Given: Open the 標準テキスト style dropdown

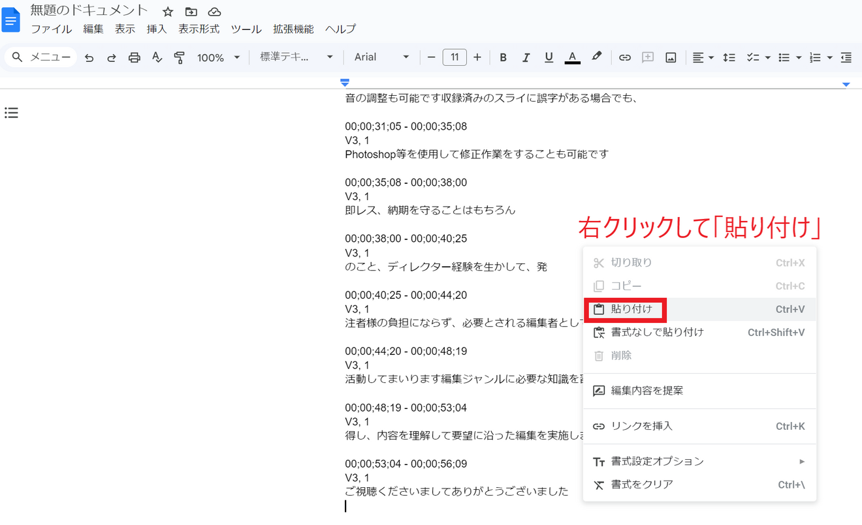Looking at the screenshot, I should (x=296, y=57).
